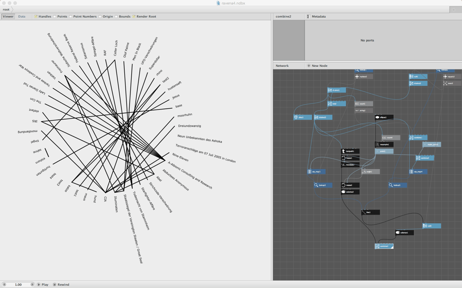Select the ellipse1 node
This screenshot has width=462, height=288.
(x=384, y=117)
